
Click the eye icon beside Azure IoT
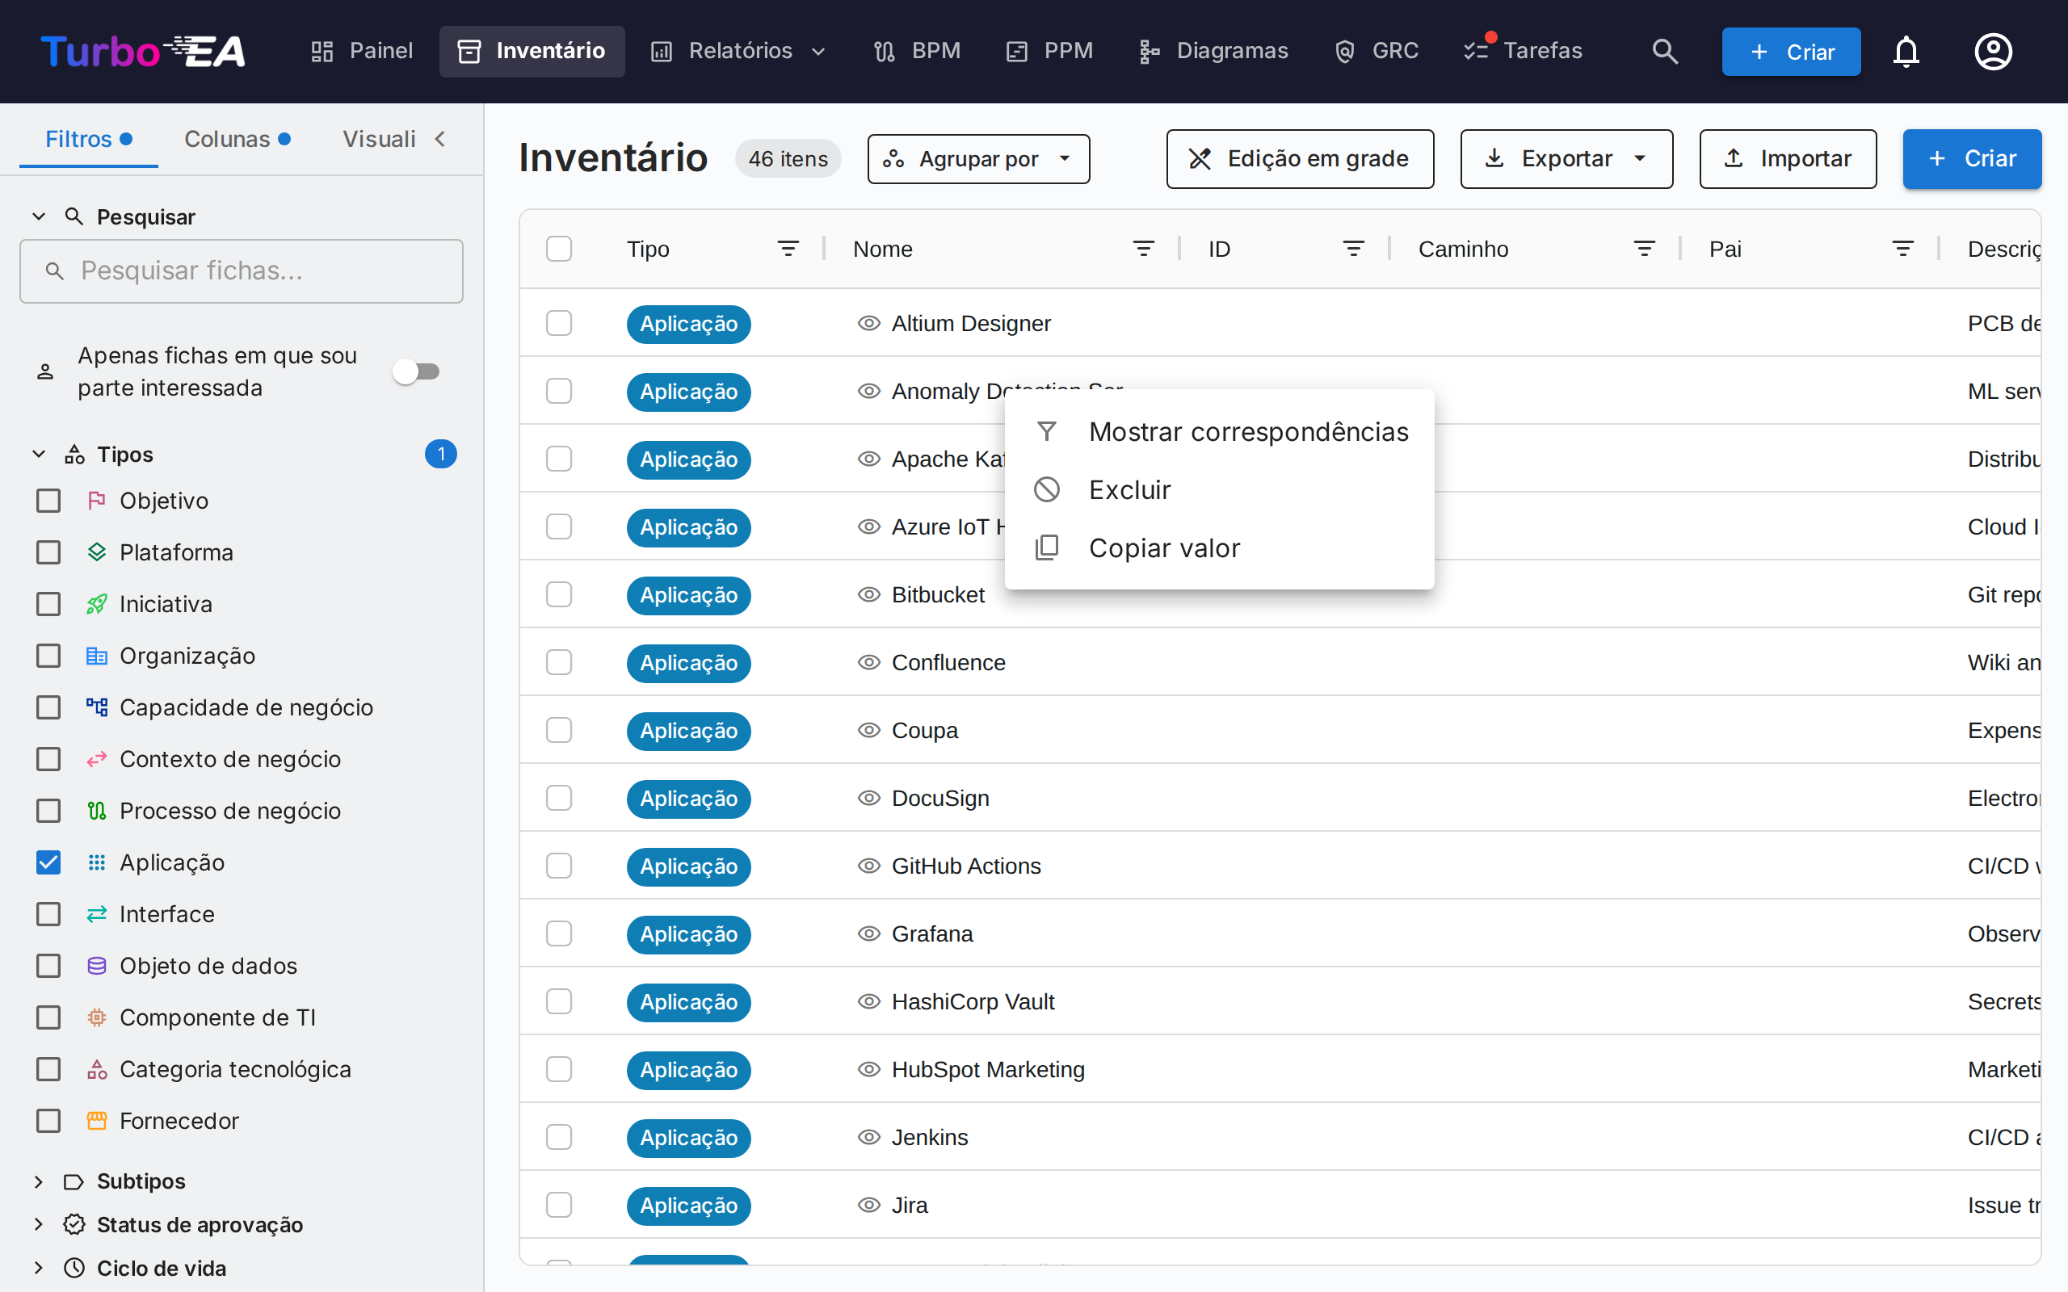(869, 527)
